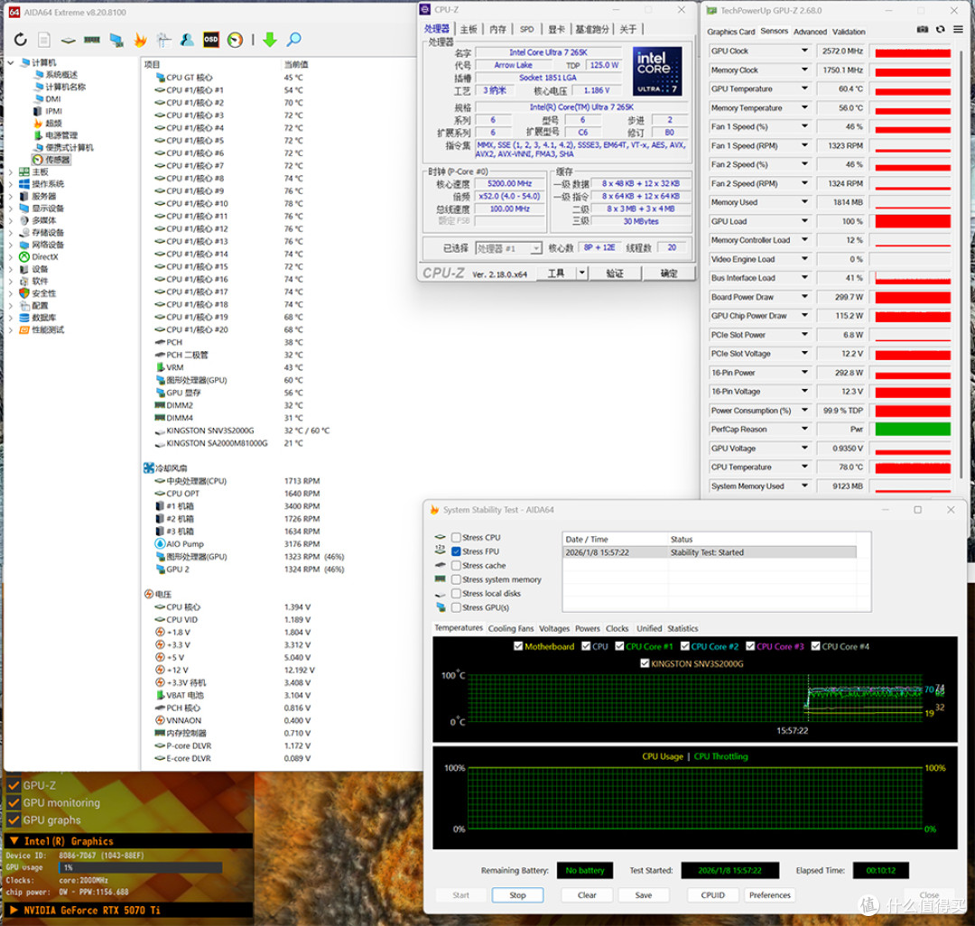Click the Clear button in stability test
The image size is (975, 926).
tap(587, 895)
